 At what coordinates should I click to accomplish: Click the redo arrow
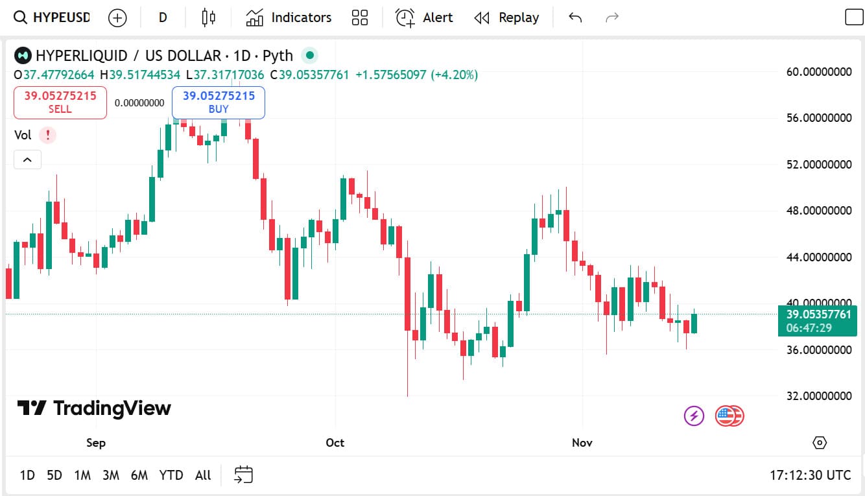[x=611, y=18]
